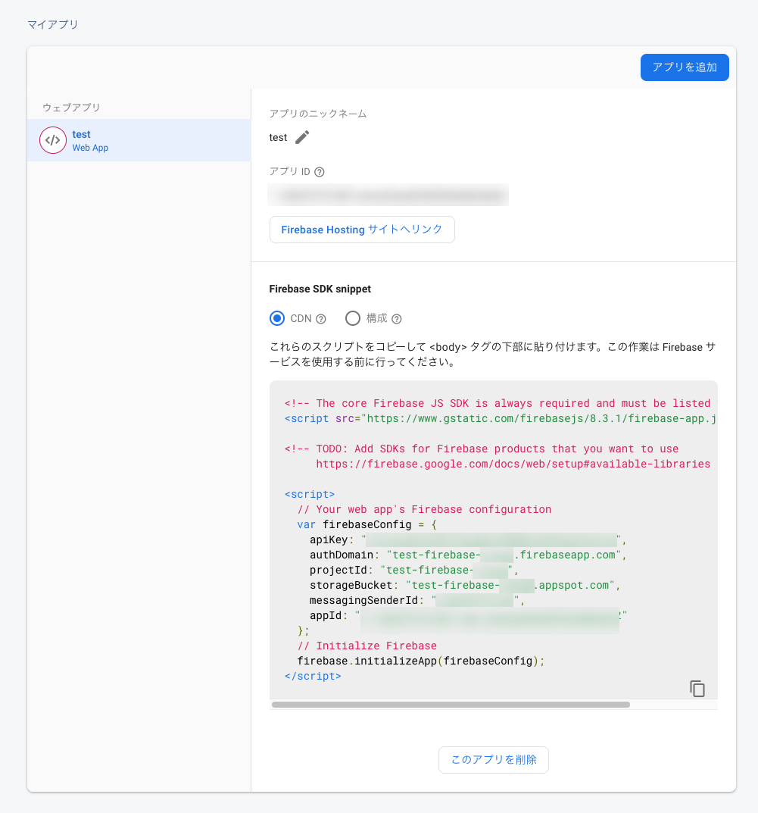Open the 構成 help question icon

pos(397,319)
